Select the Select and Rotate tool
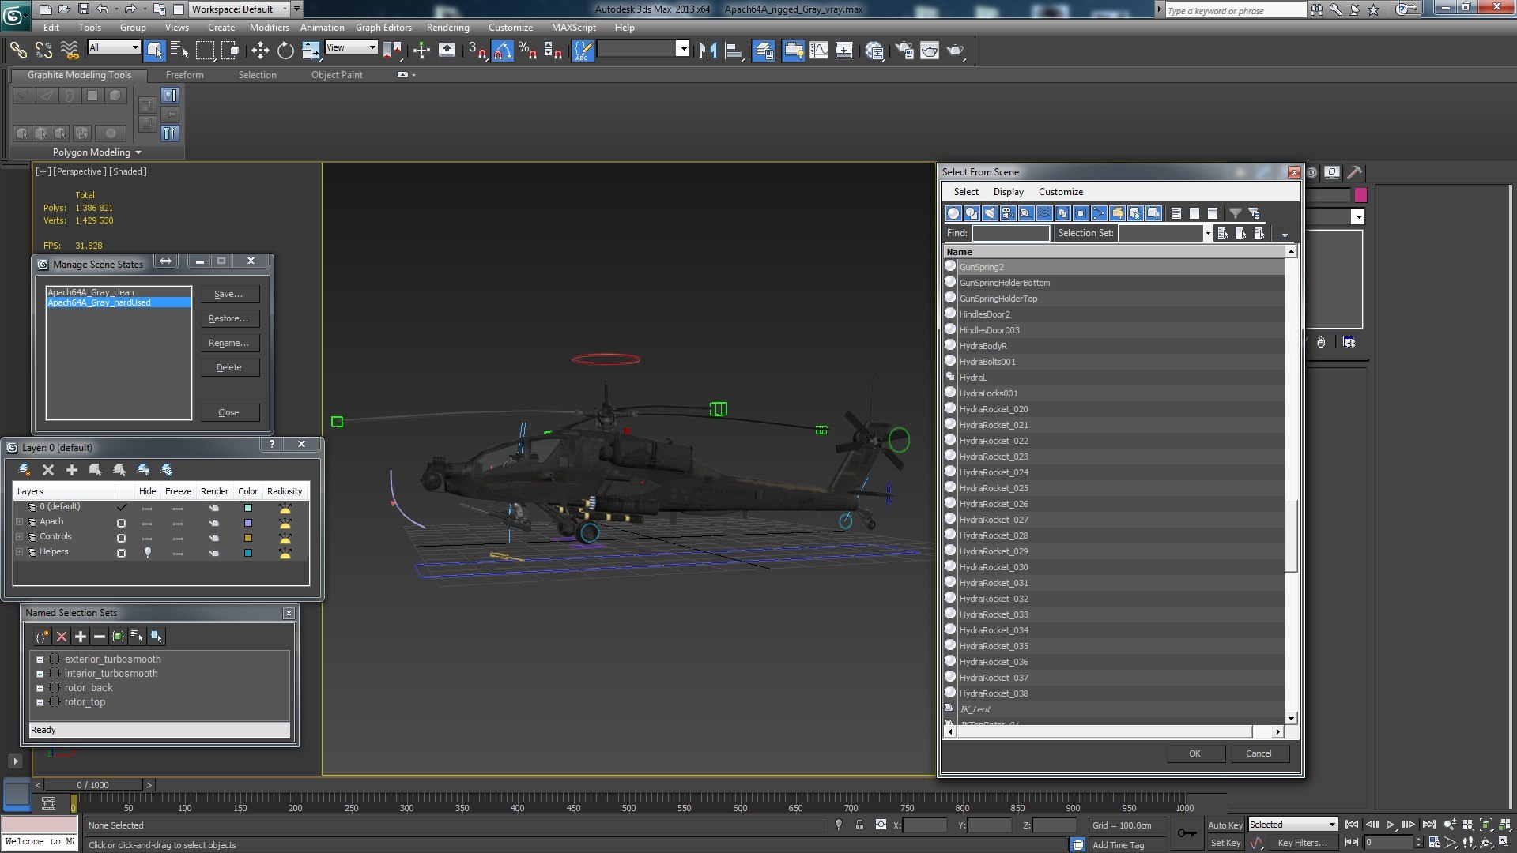Image resolution: width=1517 pixels, height=853 pixels. pyautogui.click(x=285, y=51)
